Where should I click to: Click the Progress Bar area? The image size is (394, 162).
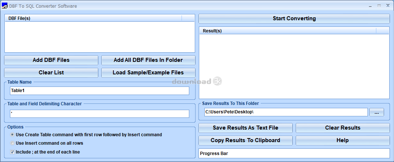point(294,153)
